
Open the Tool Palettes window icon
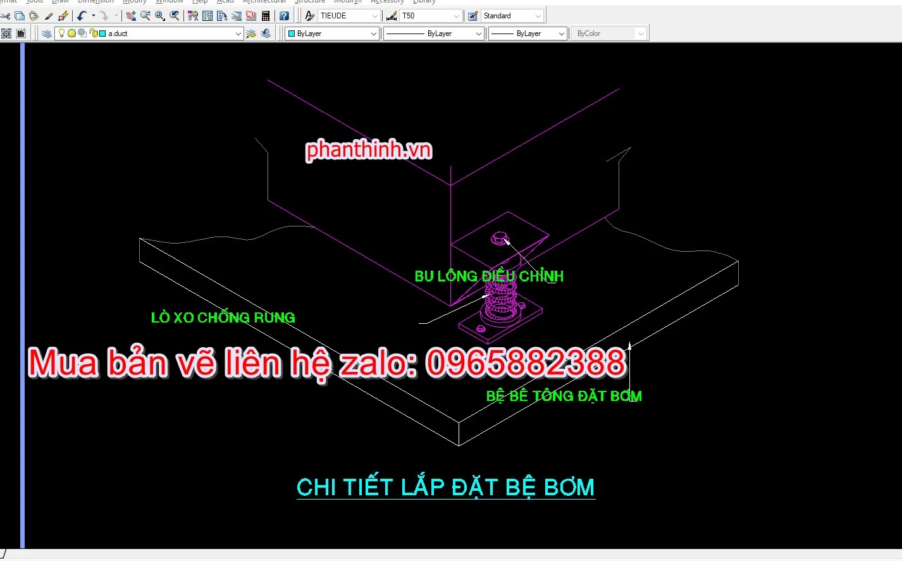pyautogui.click(x=222, y=16)
